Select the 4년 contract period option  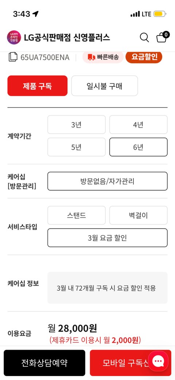click(x=138, y=125)
